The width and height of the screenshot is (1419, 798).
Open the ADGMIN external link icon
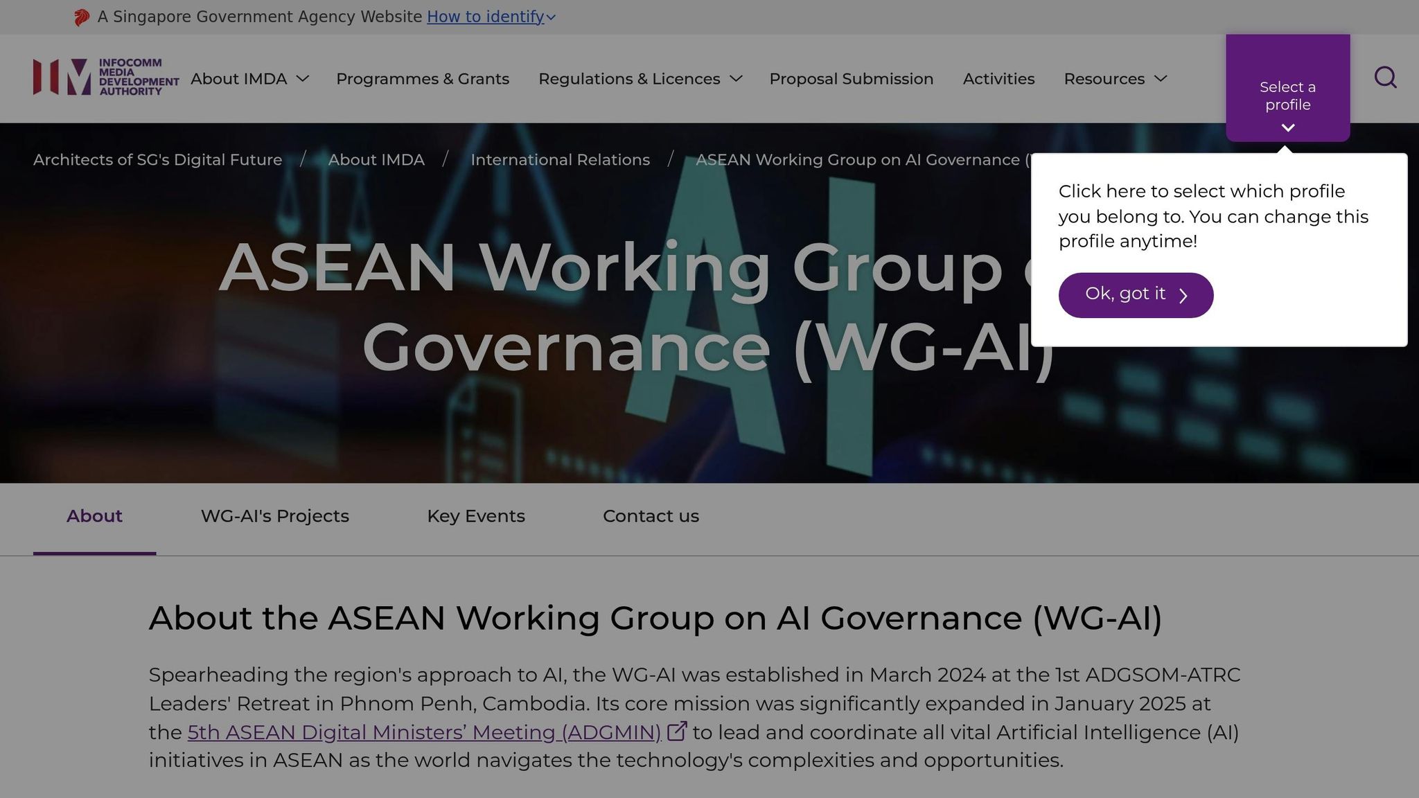tap(677, 730)
